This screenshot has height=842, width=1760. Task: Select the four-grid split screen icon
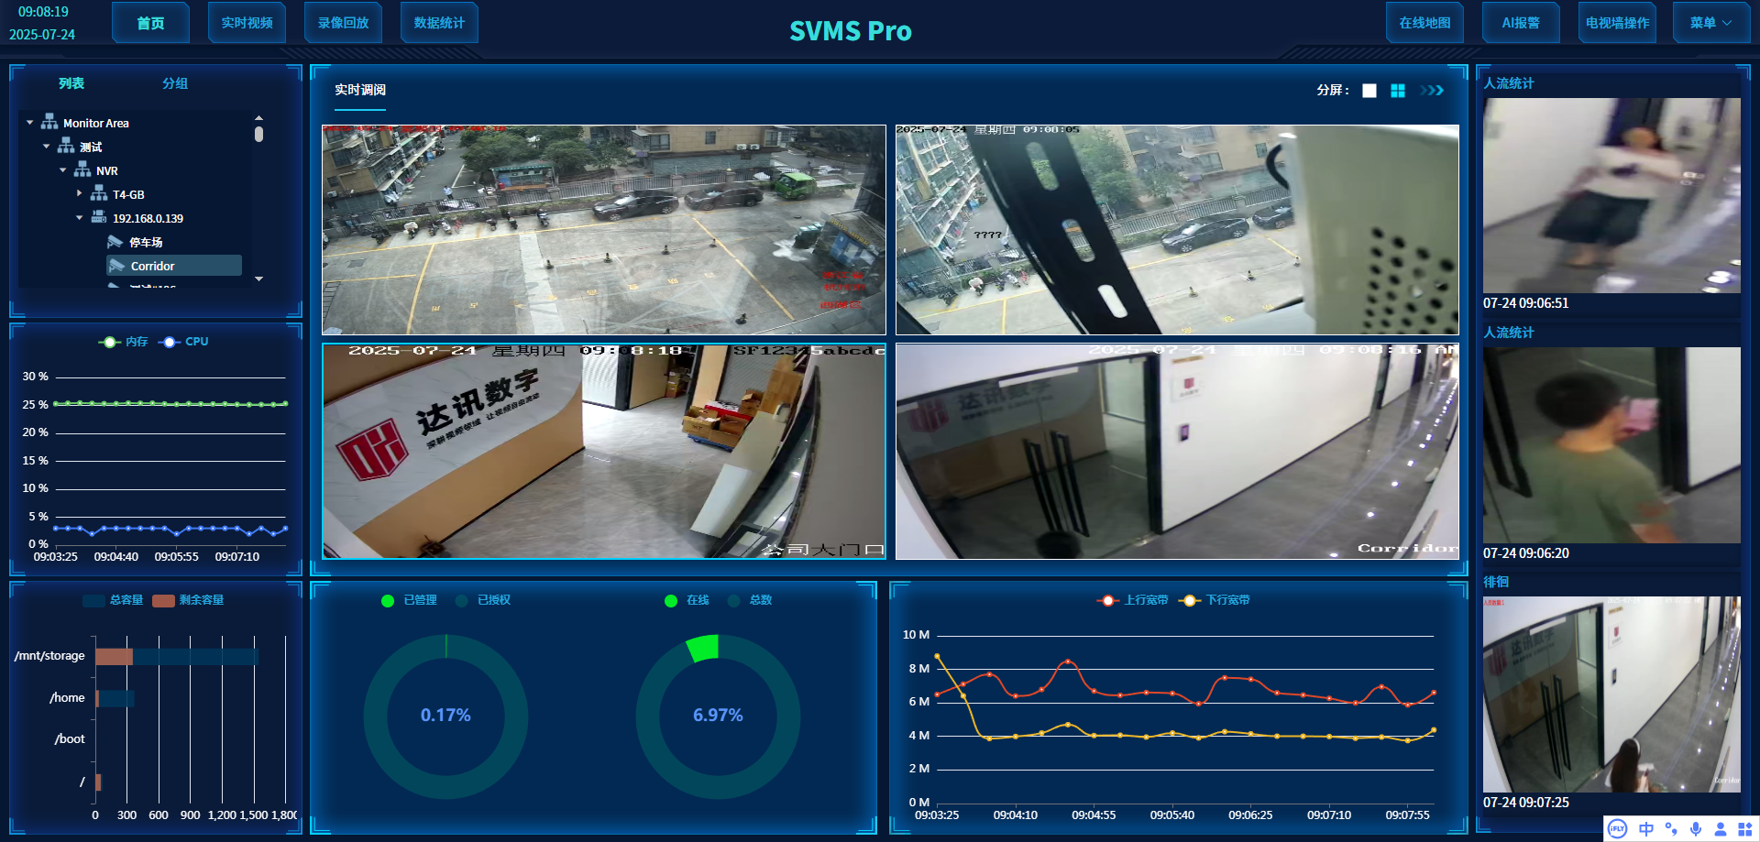[x=1398, y=91]
